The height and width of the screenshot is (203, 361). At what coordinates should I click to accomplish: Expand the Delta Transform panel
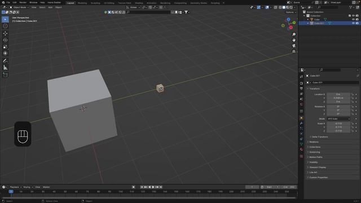[x=320, y=136]
